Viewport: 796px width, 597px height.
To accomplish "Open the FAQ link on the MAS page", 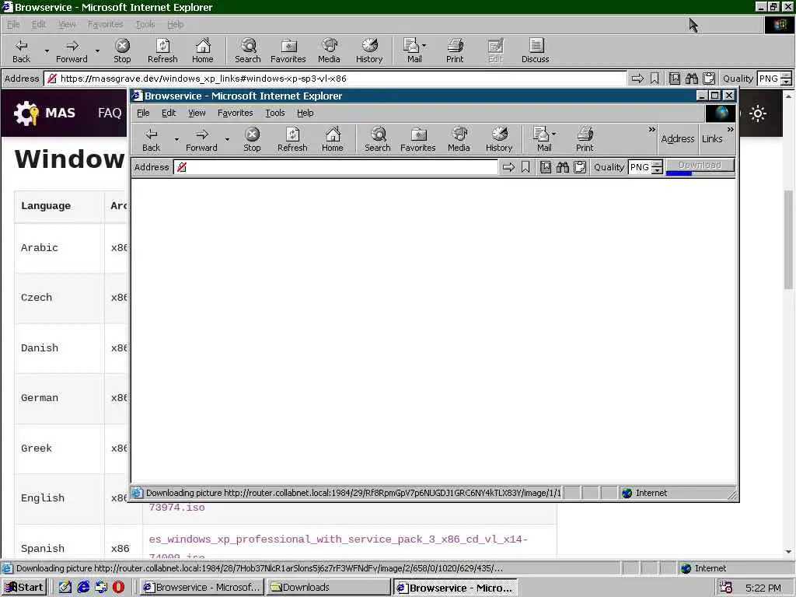I will click(x=110, y=113).
